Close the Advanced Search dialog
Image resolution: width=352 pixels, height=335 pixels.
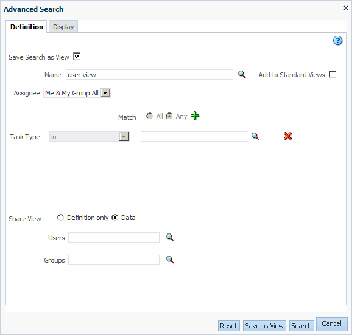pyautogui.click(x=346, y=8)
